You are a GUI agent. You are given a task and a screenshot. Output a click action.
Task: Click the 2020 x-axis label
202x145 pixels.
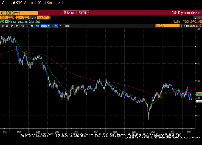(x=153, y=132)
